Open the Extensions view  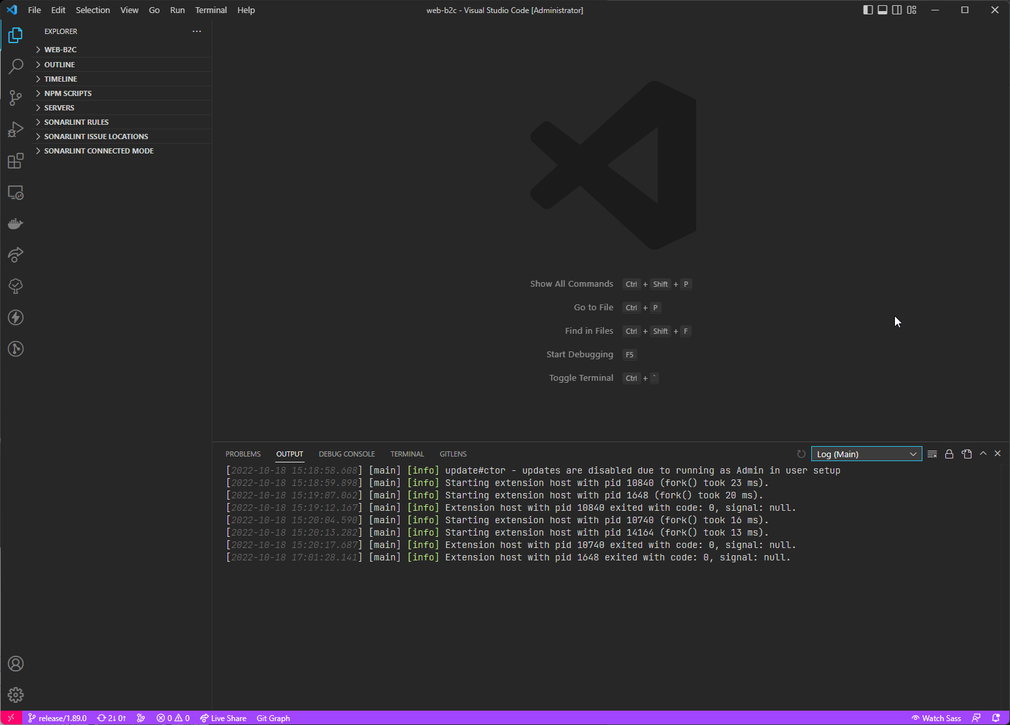(x=15, y=160)
